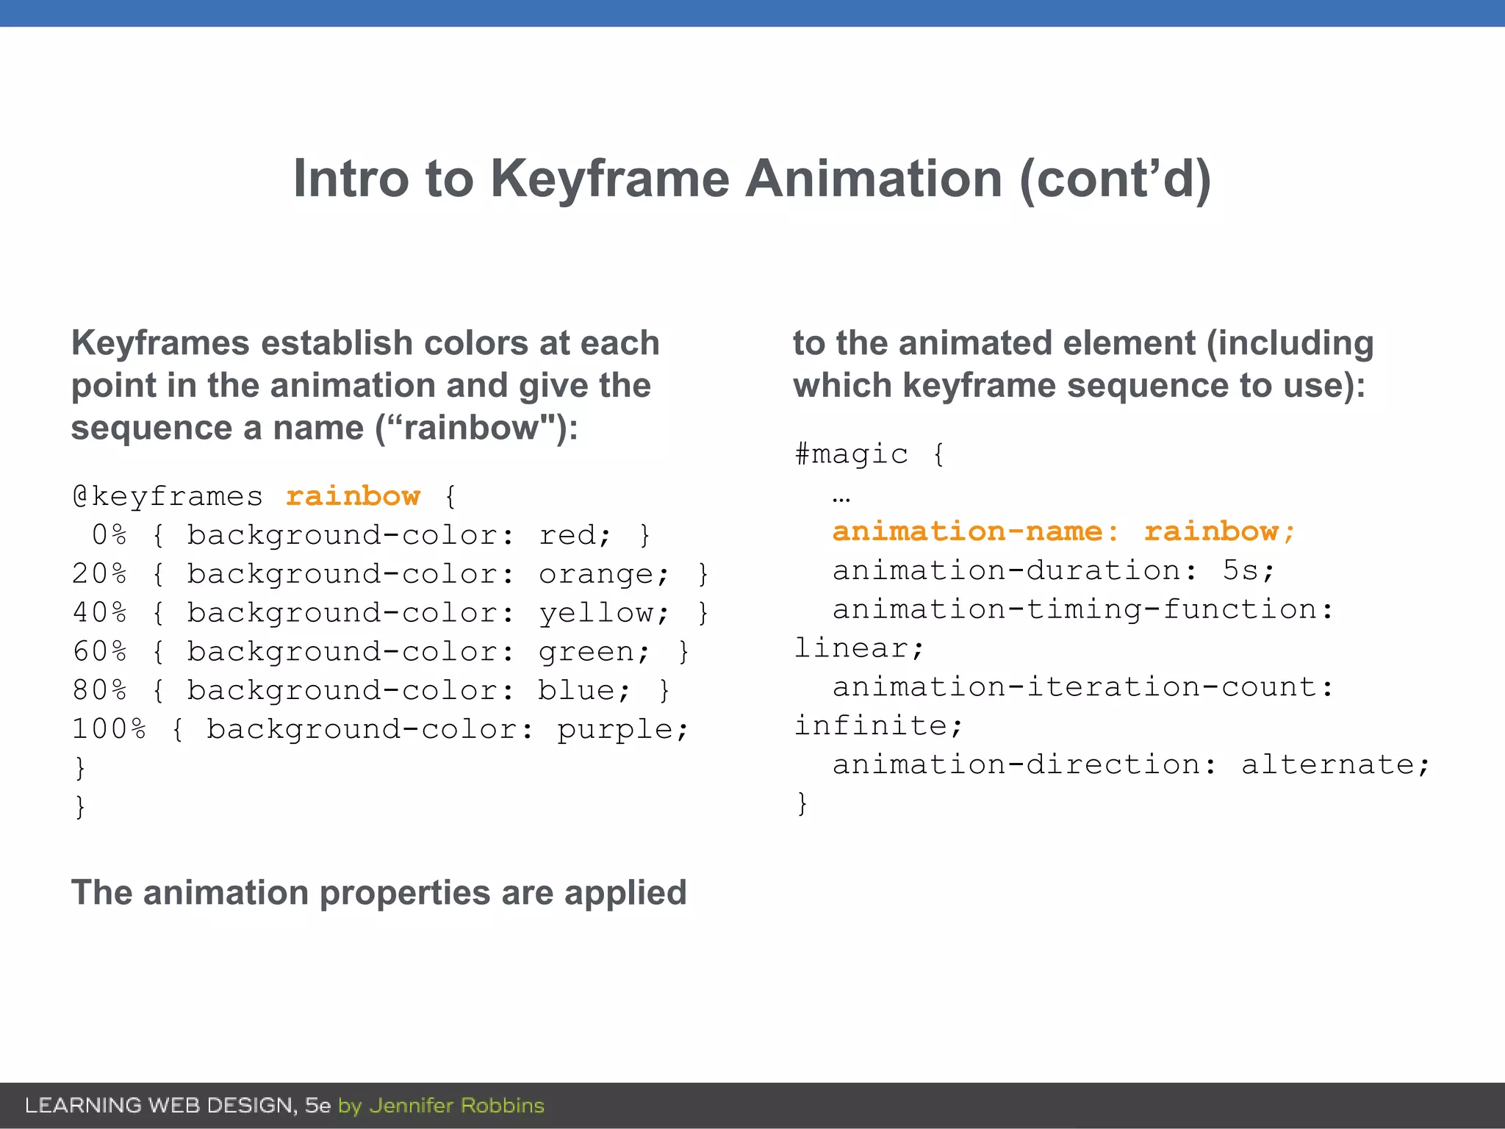Click the '20% background-color: orange' line
Screen dimensions: 1505x1129
(389, 575)
